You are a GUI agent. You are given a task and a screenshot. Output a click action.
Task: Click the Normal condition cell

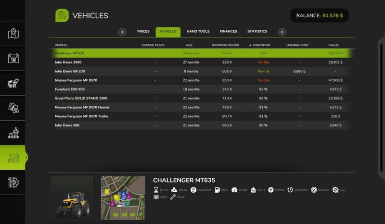(263, 71)
